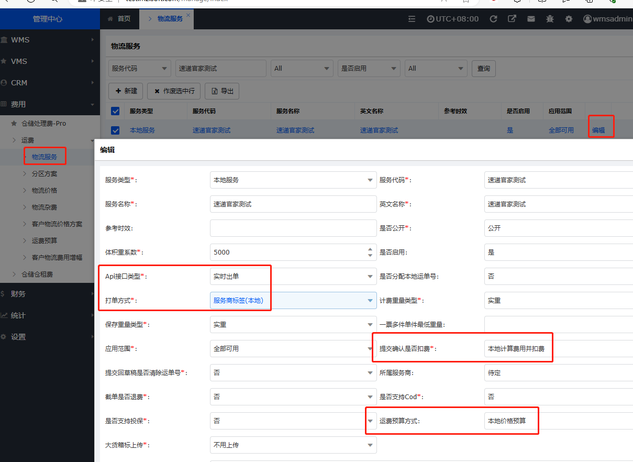
Task: Click the 提交确认是否扣费 field
Action: point(559,348)
